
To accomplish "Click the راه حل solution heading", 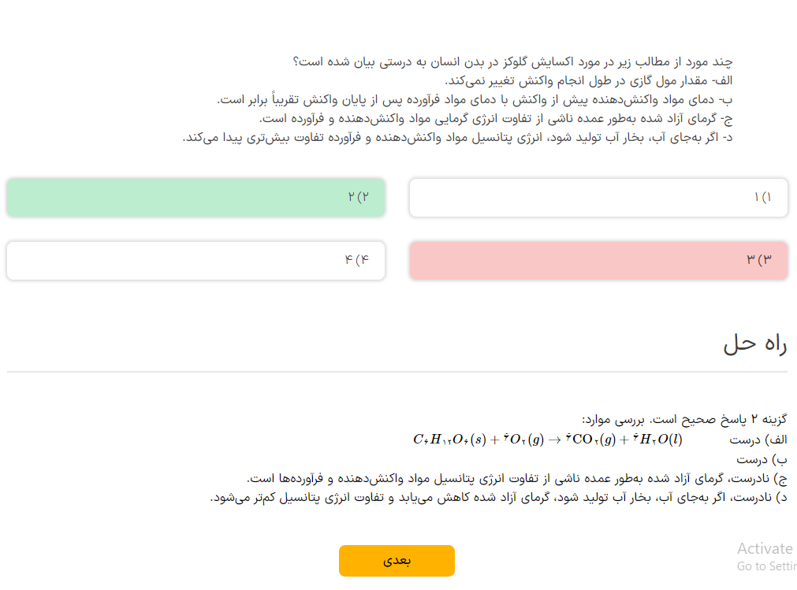I will (754, 344).
